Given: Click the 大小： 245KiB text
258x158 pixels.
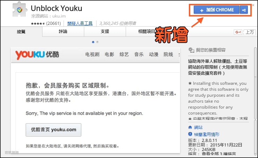Looking at the screenshot, I should (201, 150).
